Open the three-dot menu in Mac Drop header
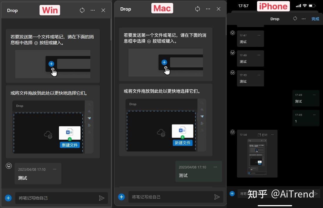 pos(208,9)
